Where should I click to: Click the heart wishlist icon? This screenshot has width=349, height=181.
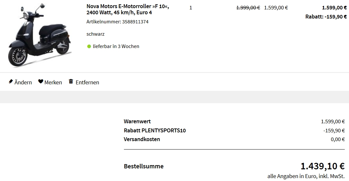tap(41, 81)
